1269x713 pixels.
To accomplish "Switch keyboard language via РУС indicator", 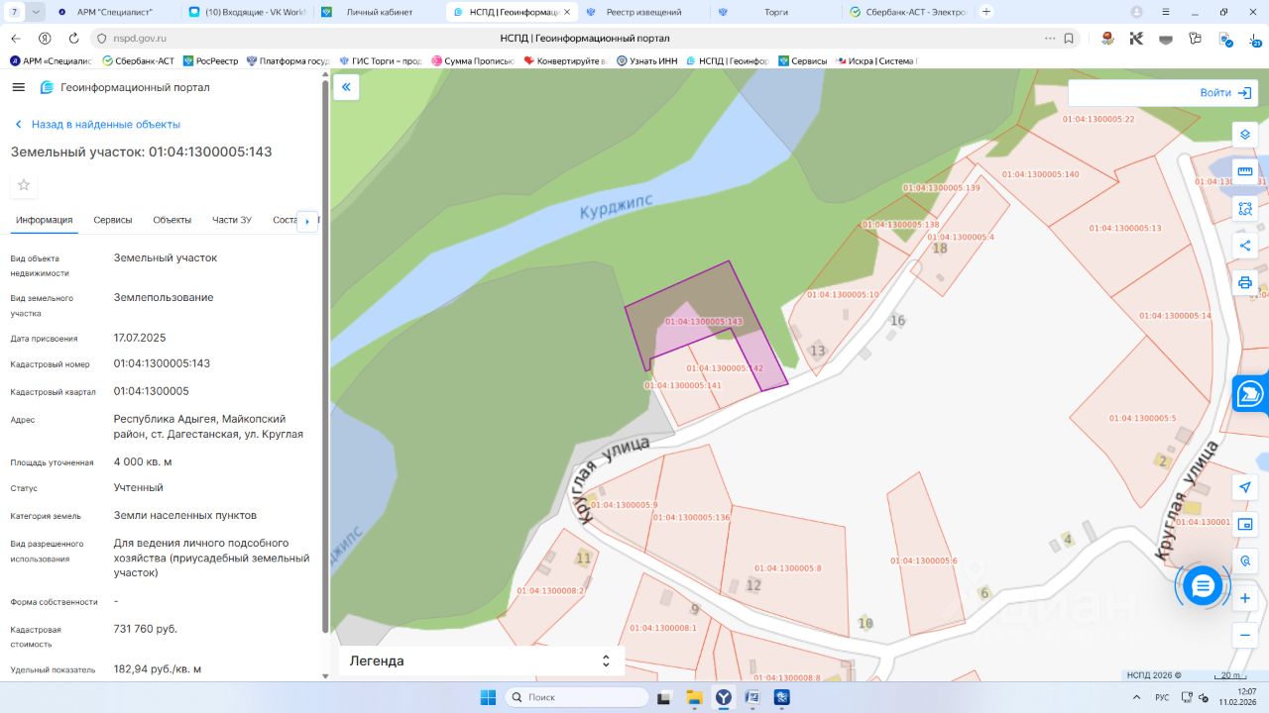I will (1163, 697).
